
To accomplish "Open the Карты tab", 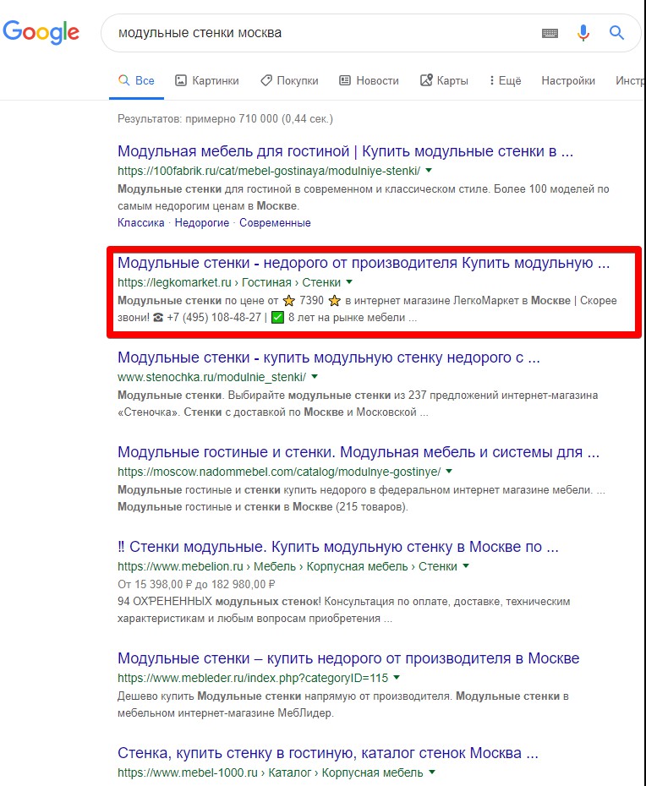I will (x=444, y=80).
